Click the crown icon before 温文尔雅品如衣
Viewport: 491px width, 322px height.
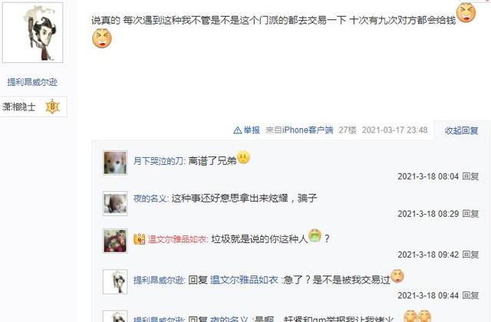tap(140, 239)
